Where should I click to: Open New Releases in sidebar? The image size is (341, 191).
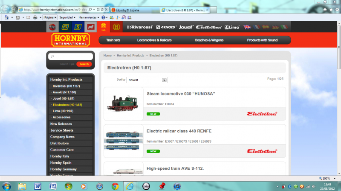[61, 124]
